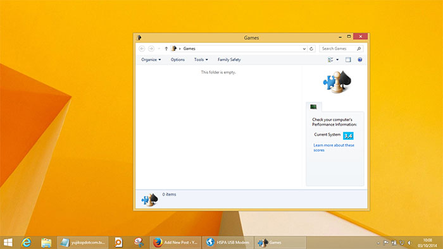443x249 pixels.
Task: Click the Games system icon in title bar
Action: tap(139, 37)
